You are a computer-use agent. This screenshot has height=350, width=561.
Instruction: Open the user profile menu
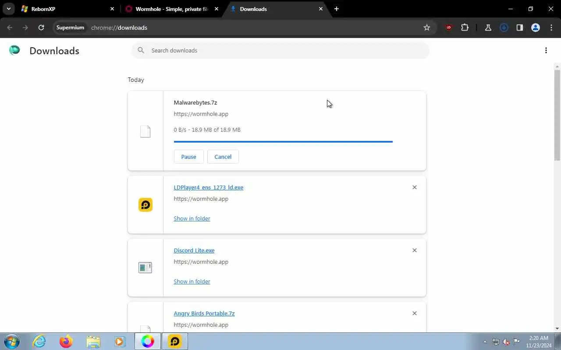(x=536, y=28)
